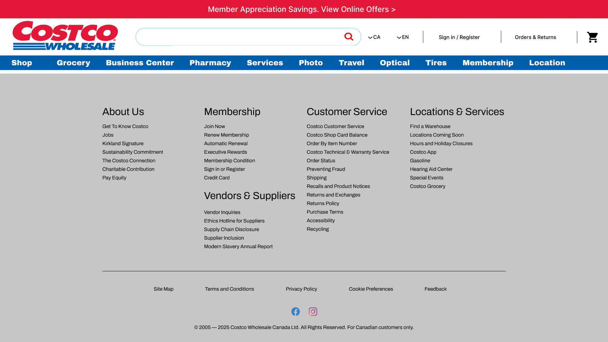Screen dimensions: 608x342
Task: Open The Costco Connection link
Action: [x=129, y=160]
